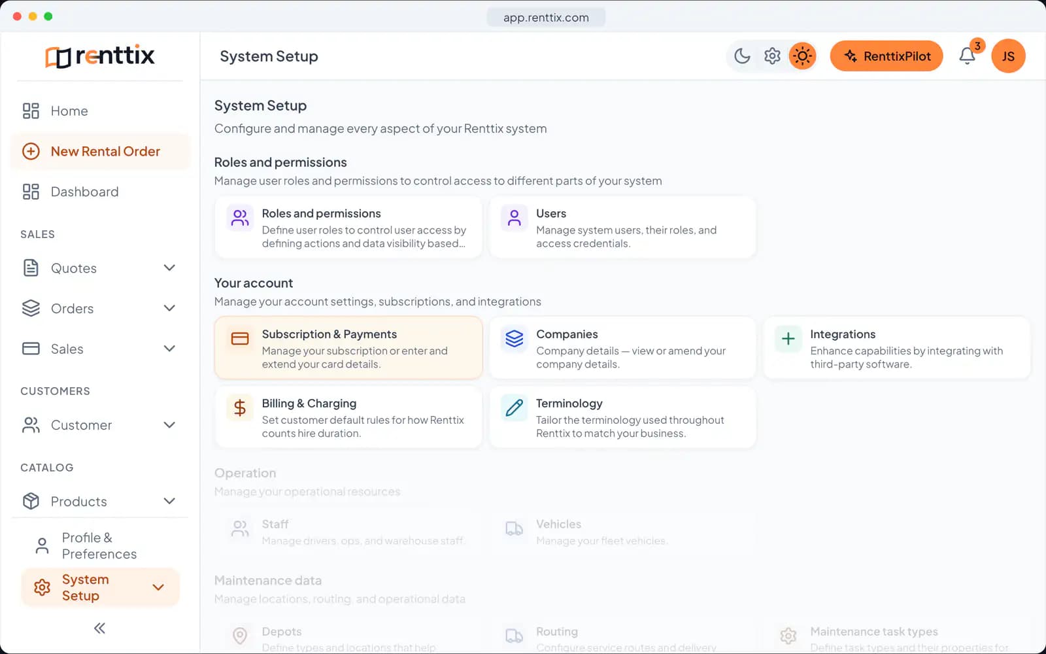The height and width of the screenshot is (654, 1046).
Task: Open Dashboard from sidebar
Action: pyautogui.click(x=100, y=192)
